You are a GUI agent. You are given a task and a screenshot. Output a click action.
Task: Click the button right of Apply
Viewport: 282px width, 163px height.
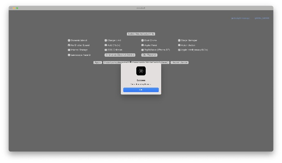coord(116,62)
